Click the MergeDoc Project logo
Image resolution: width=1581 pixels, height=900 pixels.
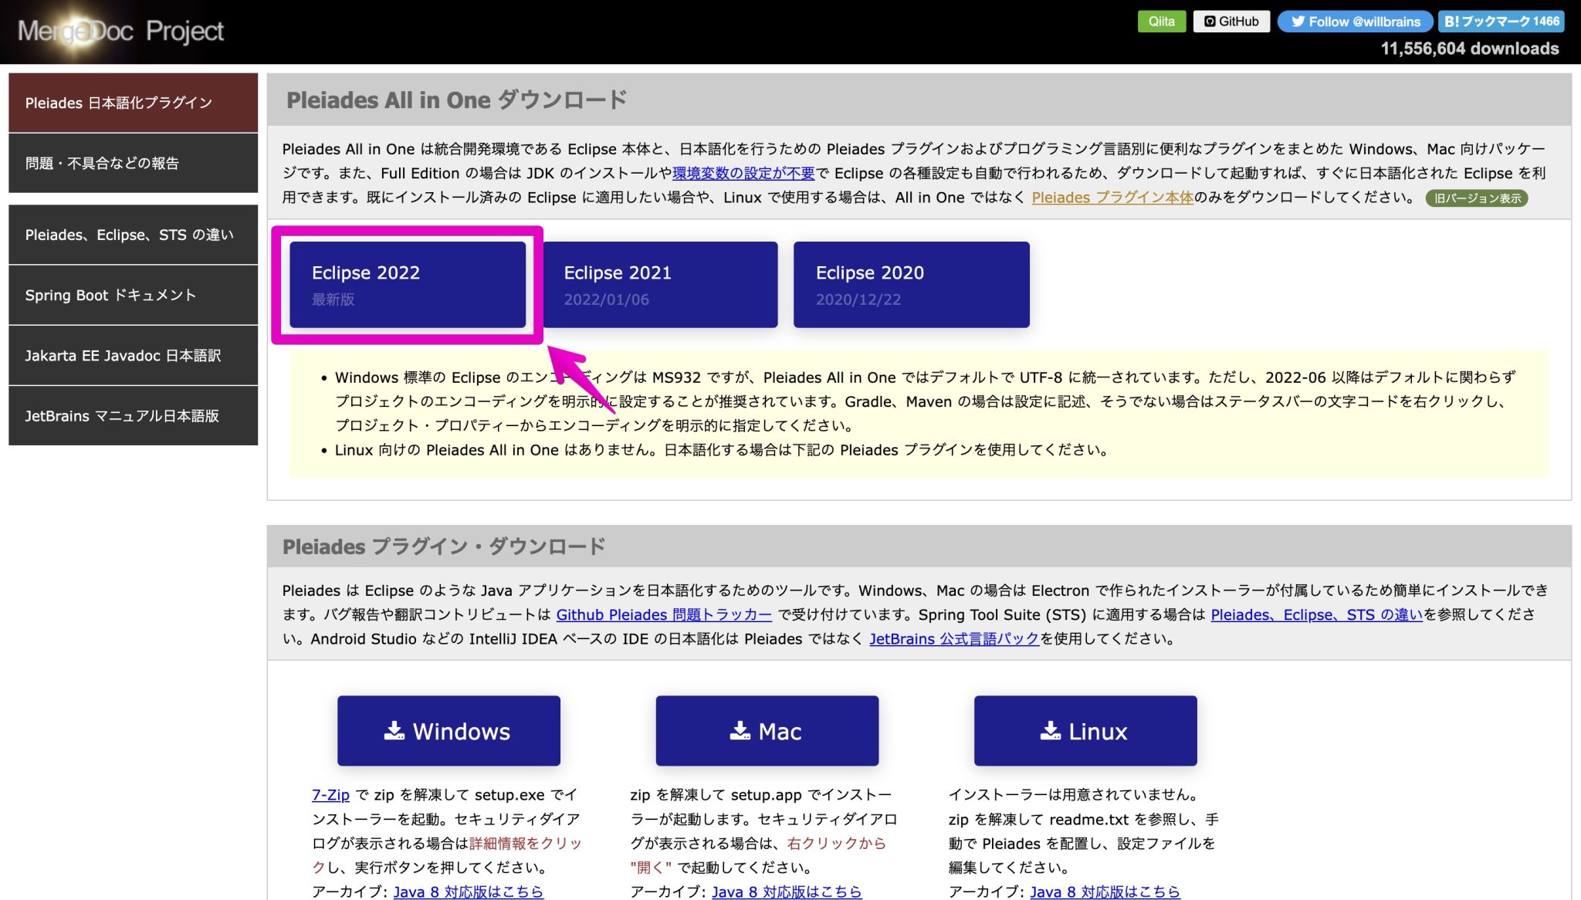(x=120, y=31)
